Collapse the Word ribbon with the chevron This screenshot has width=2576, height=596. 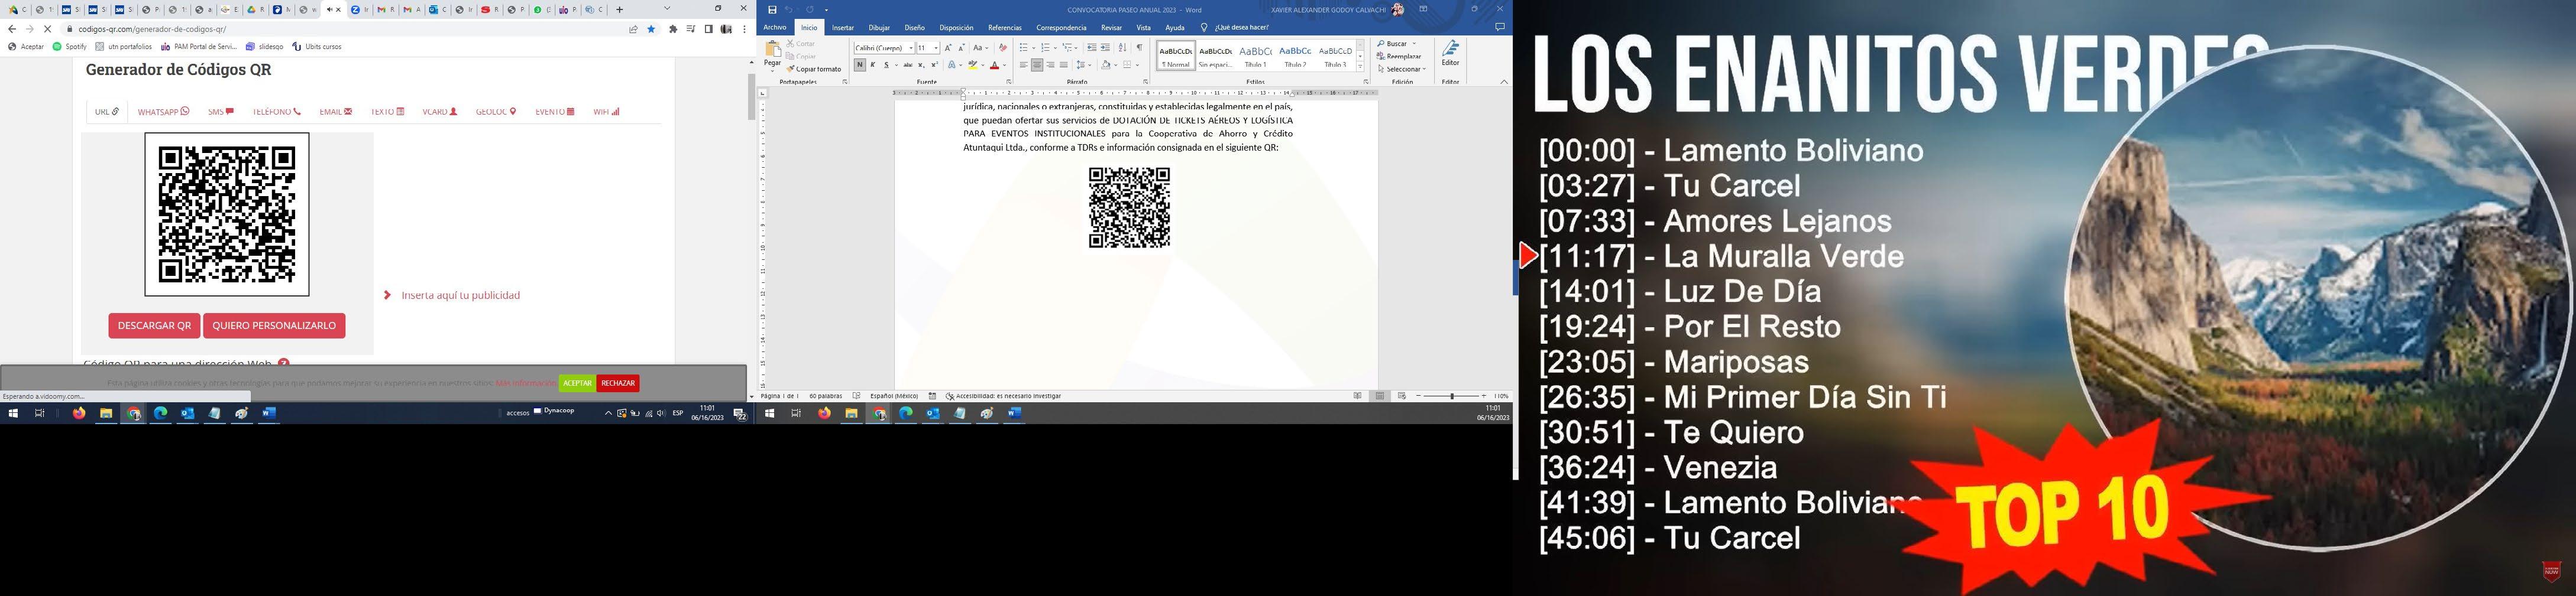(1504, 82)
